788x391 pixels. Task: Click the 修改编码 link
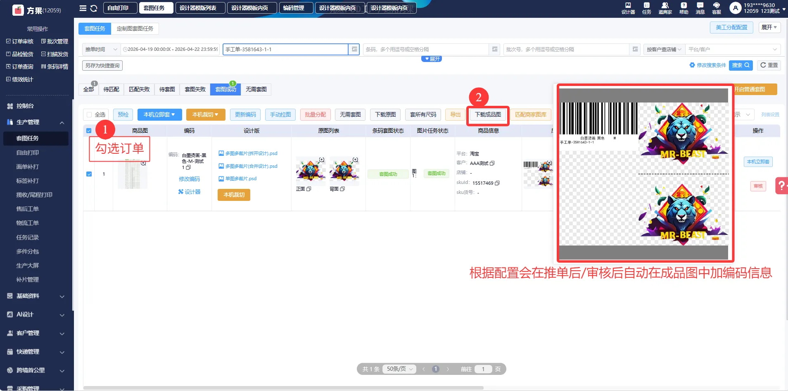189,179
